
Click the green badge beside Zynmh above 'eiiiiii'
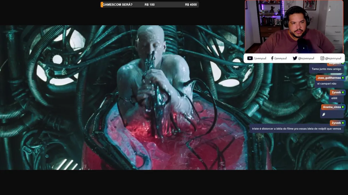(x=343, y=92)
